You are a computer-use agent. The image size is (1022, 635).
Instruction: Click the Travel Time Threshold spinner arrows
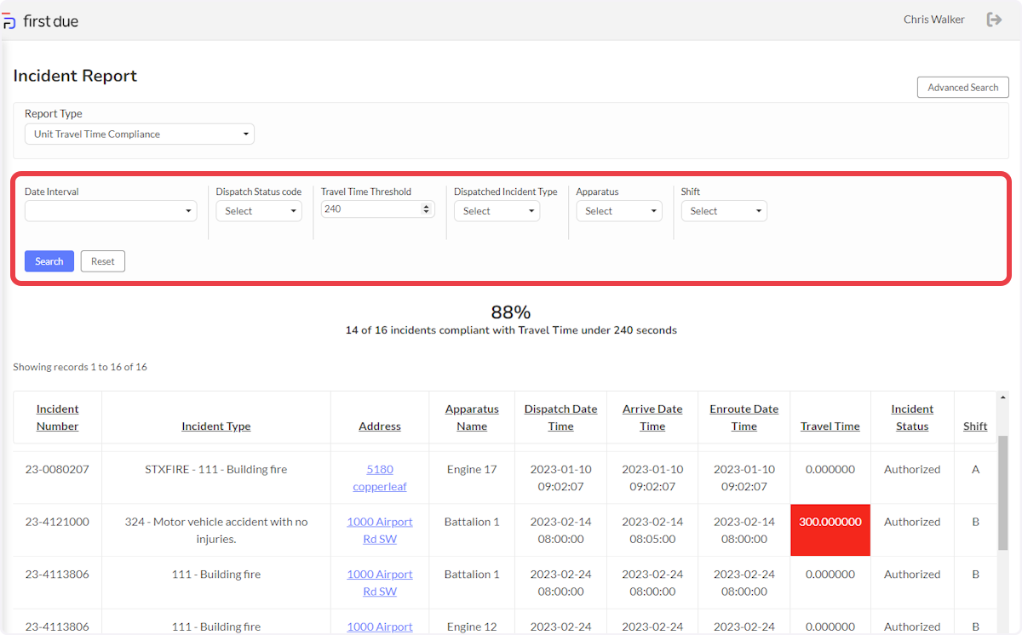click(x=427, y=209)
